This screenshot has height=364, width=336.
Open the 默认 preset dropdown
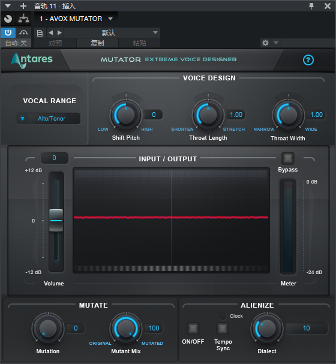tap(112, 33)
